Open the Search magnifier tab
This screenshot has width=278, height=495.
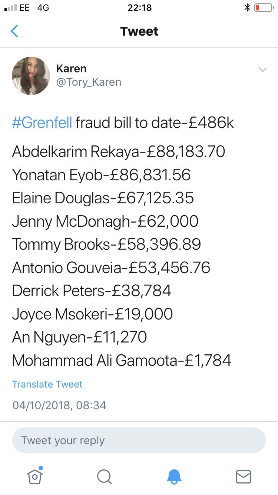[x=104, y=476]
